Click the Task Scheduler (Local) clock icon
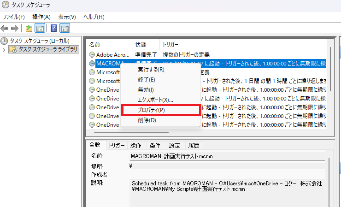Image resolution: width=341 pixels, height=207 pixels. pos(4,41)
